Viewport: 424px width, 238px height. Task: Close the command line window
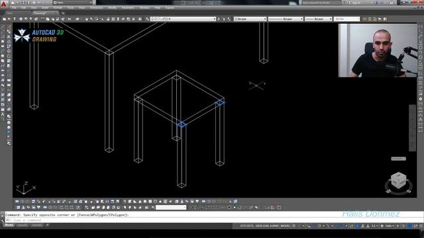point(3,216)
